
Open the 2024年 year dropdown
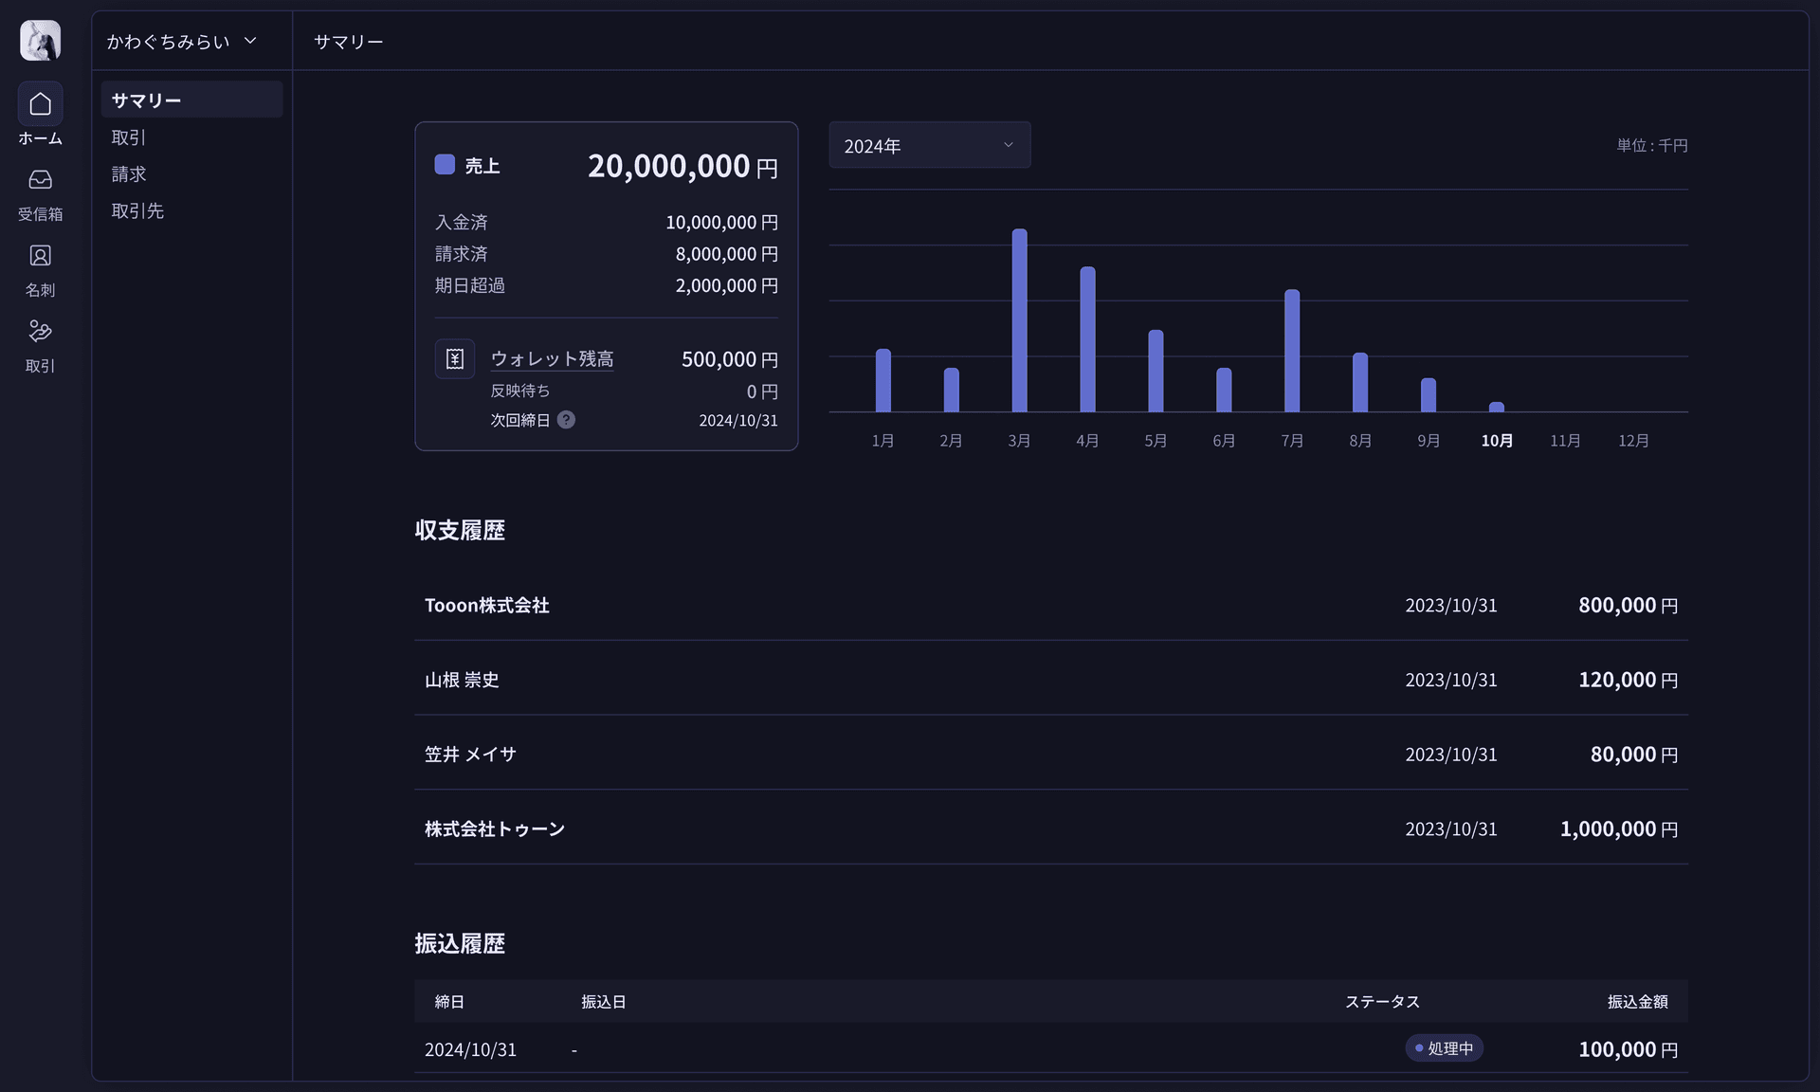coord(929,146)
